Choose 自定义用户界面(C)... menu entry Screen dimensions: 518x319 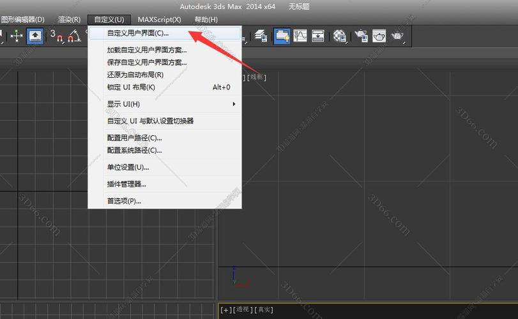[x=165, y=33]
